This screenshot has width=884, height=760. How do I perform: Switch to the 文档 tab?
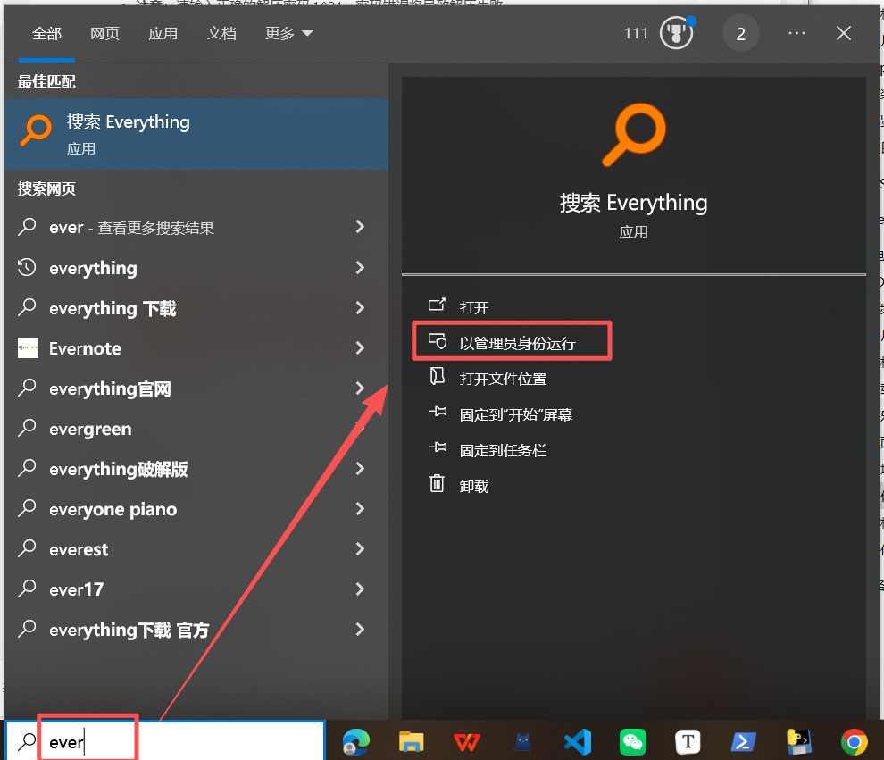221,33
